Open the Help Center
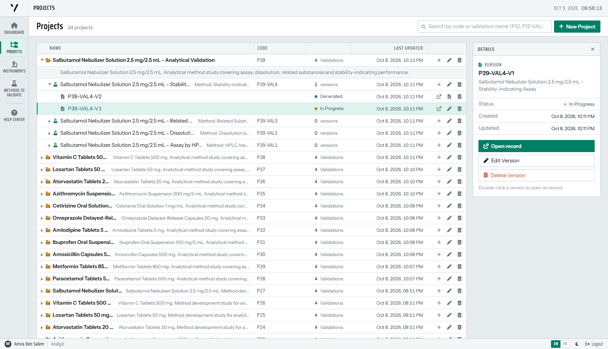 [x=14, y=116]
